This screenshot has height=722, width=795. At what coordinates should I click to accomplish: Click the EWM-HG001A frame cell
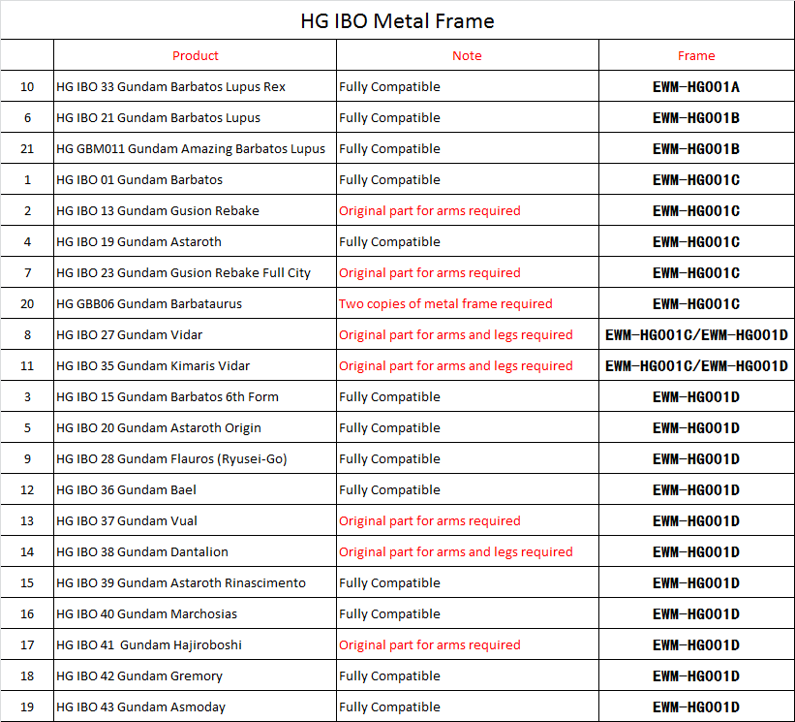click(x=696, y=87)
